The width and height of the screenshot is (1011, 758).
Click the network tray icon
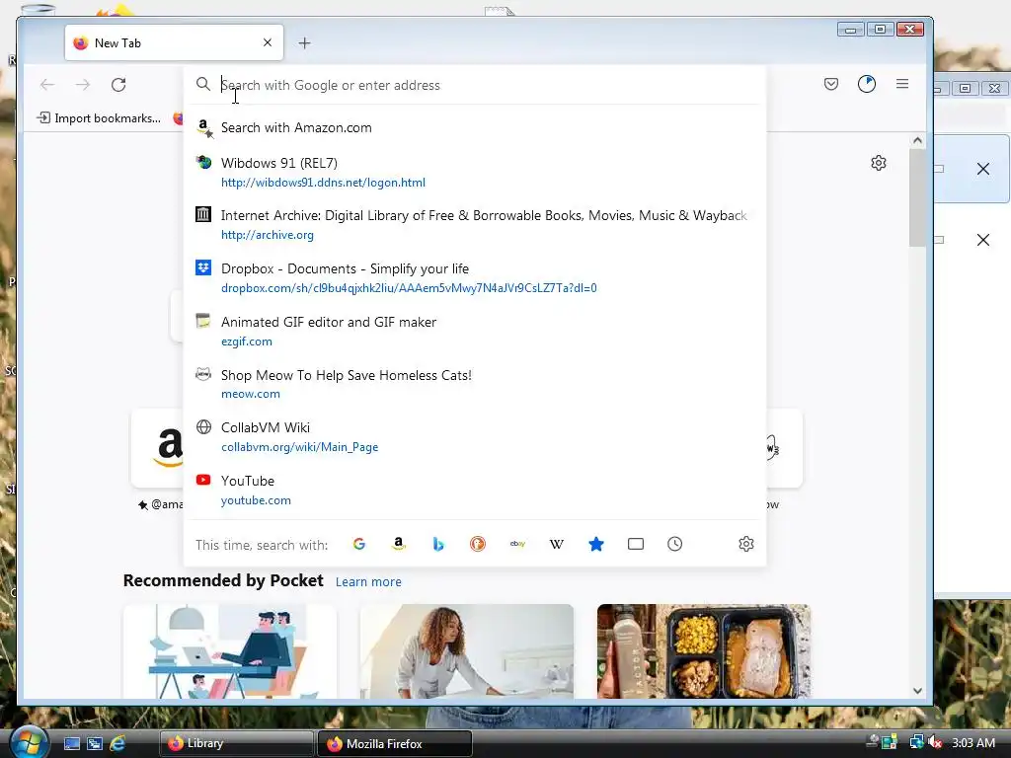tap(915, 742)
